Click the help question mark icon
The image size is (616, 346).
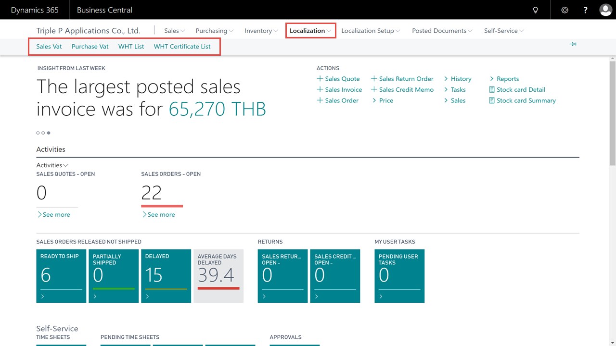tap(585, 10)
